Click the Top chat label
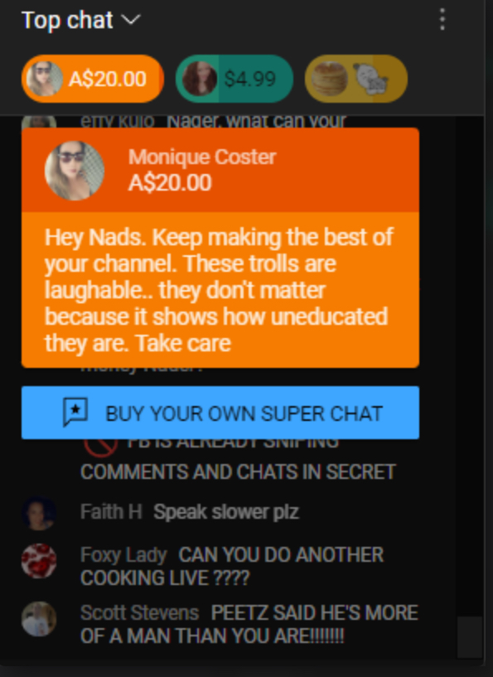Screen dimensions: 493x677 click(x=67, y=20)
